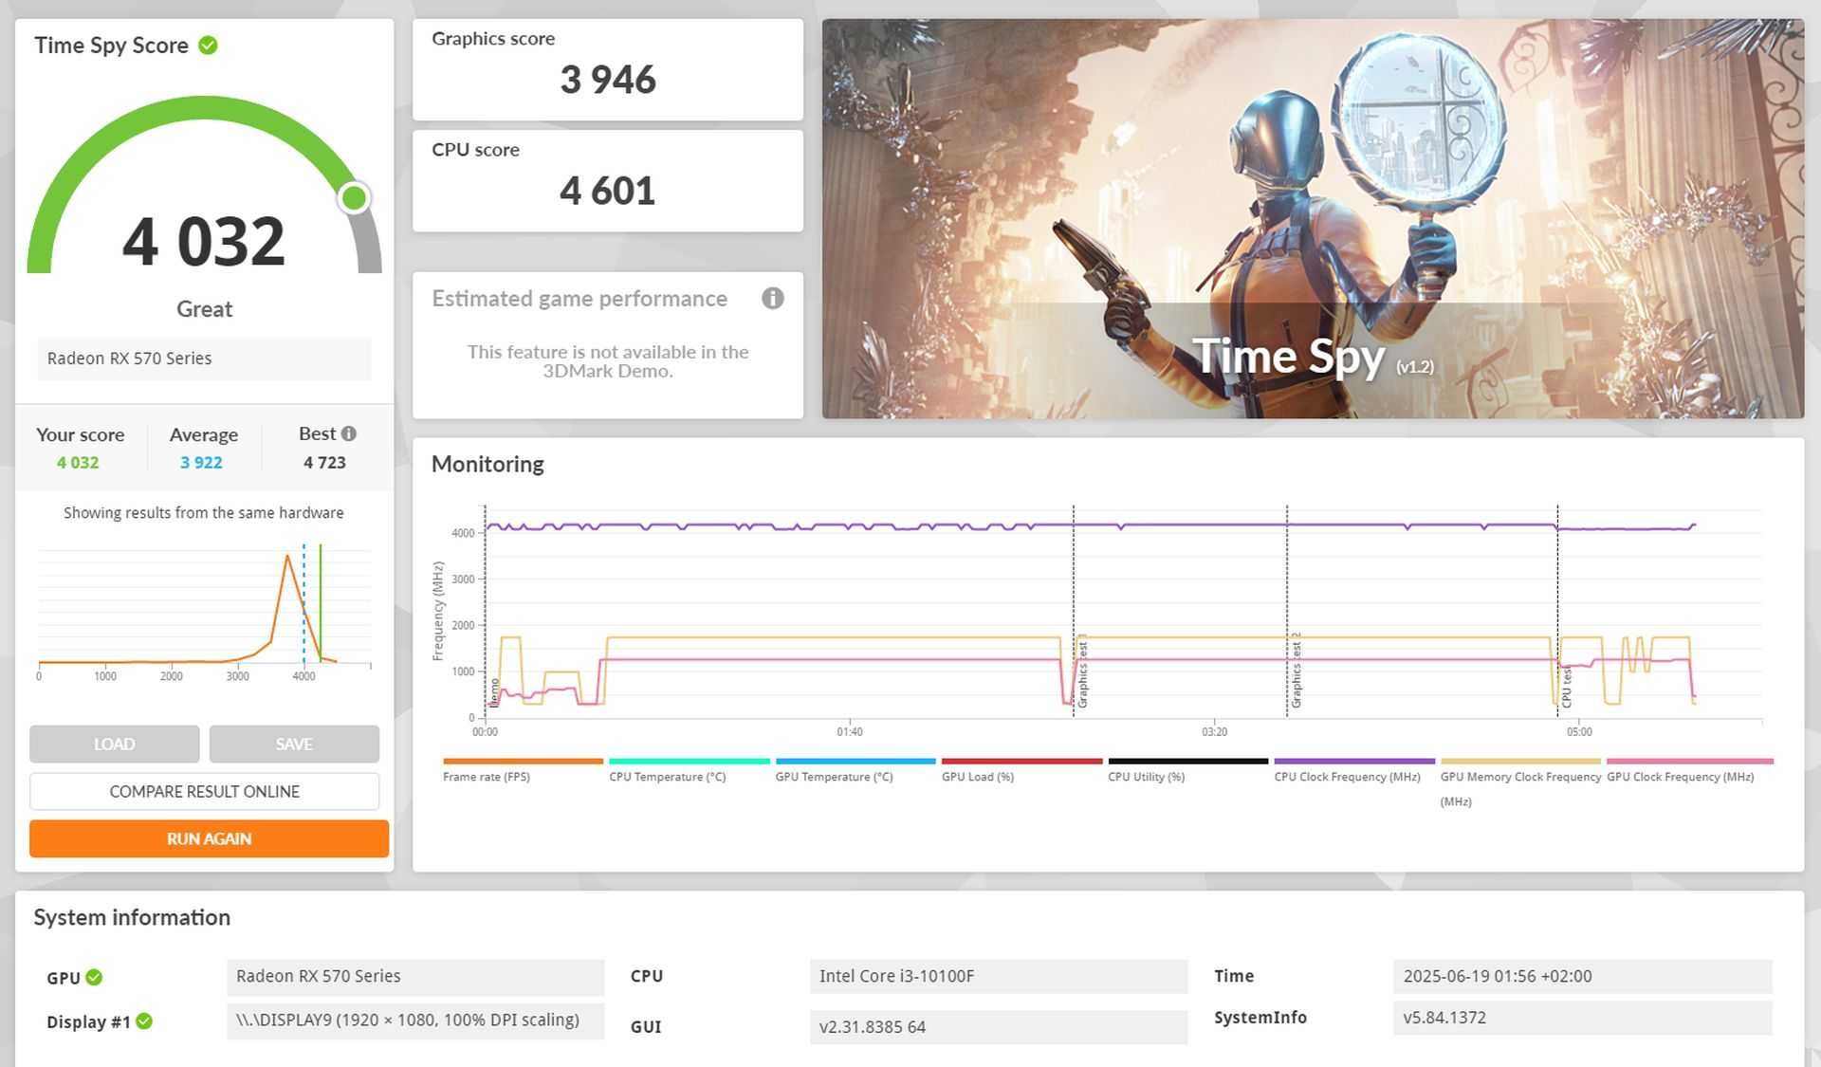Toggle the pink GPU Clock Frequency legend item

coord(1690,769)
